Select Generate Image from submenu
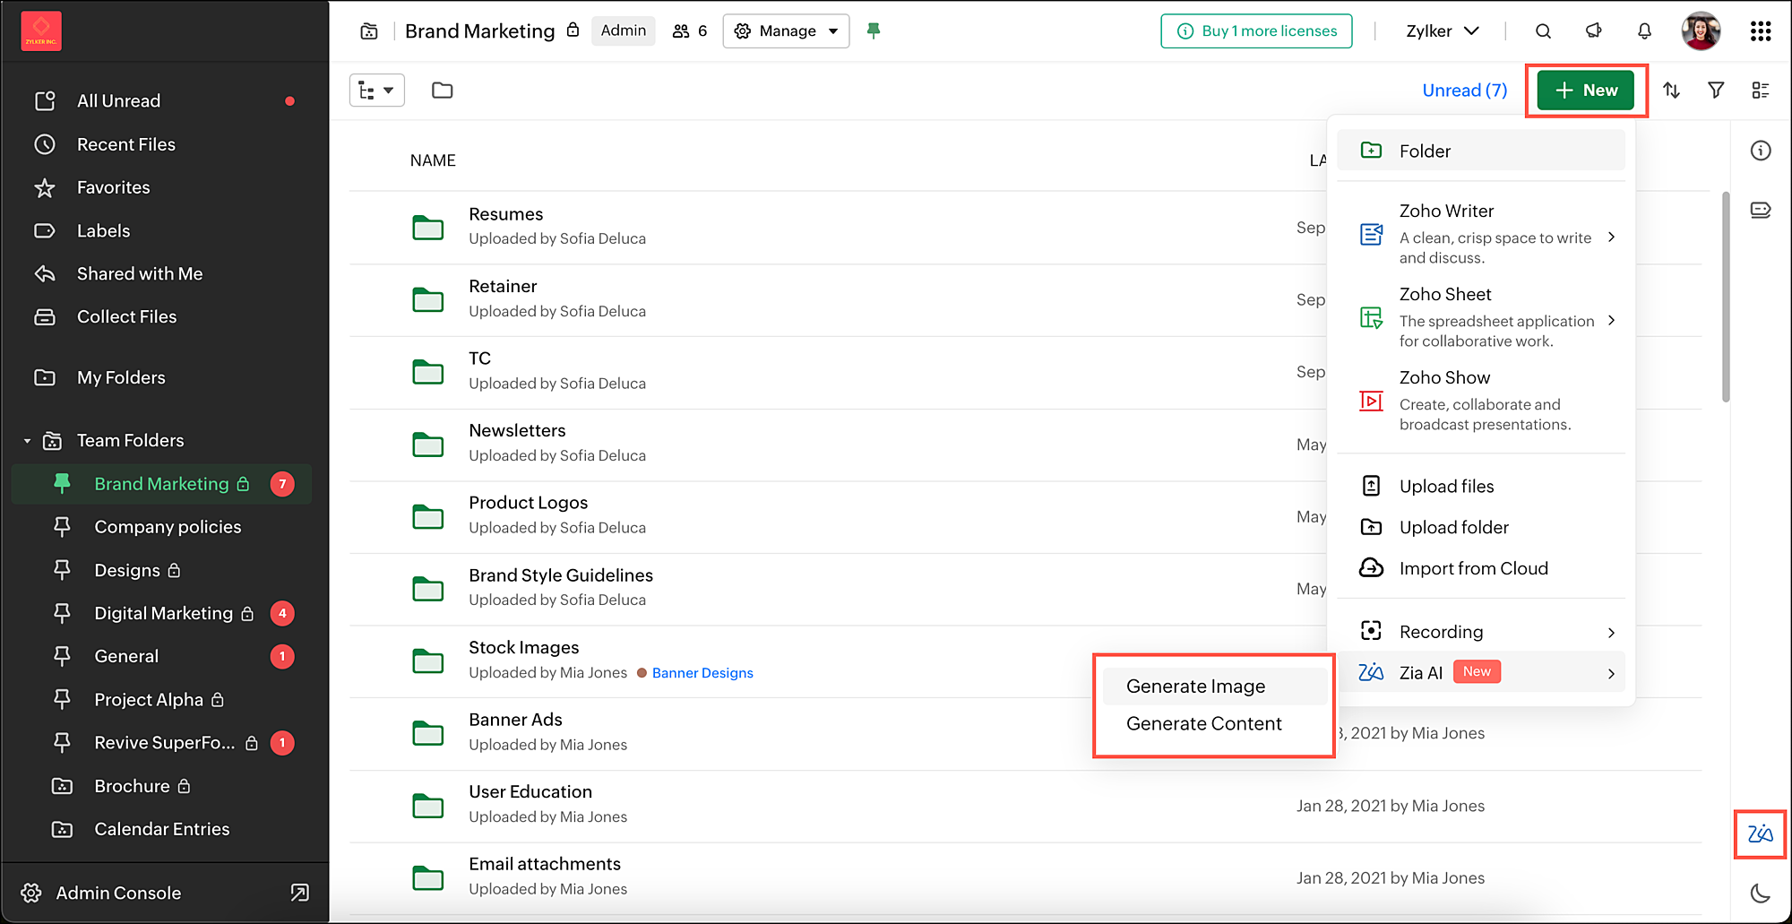1792x924 pixels. [1195, 687]
